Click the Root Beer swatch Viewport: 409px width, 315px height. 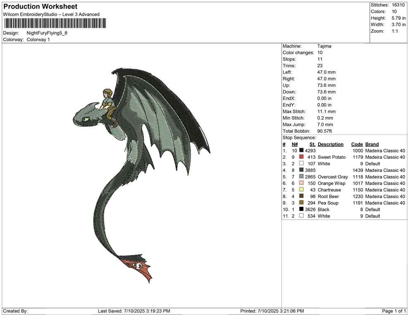301,196
